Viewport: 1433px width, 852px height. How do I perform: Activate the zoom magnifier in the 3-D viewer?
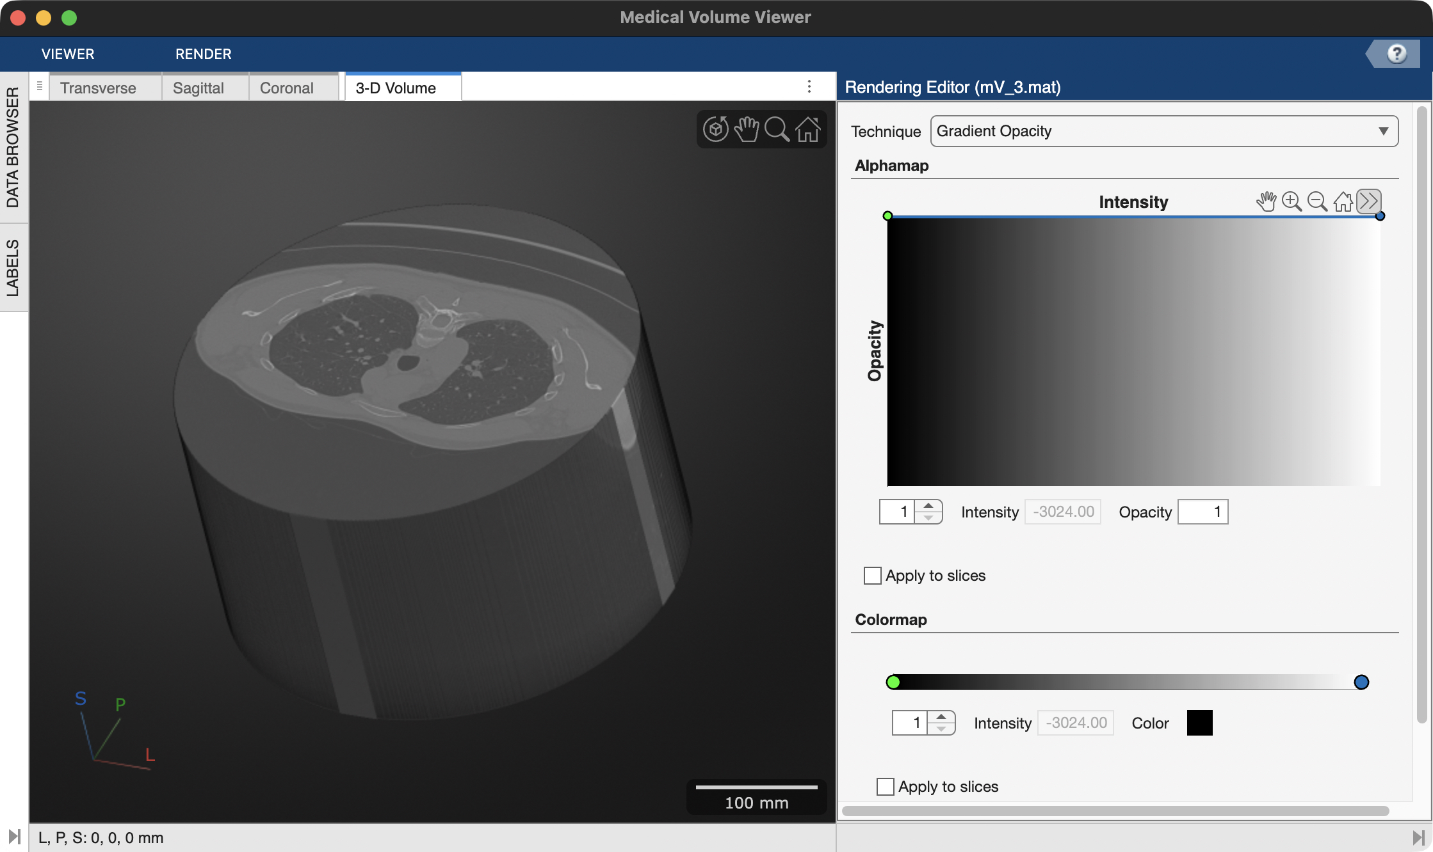coord(777,129)
